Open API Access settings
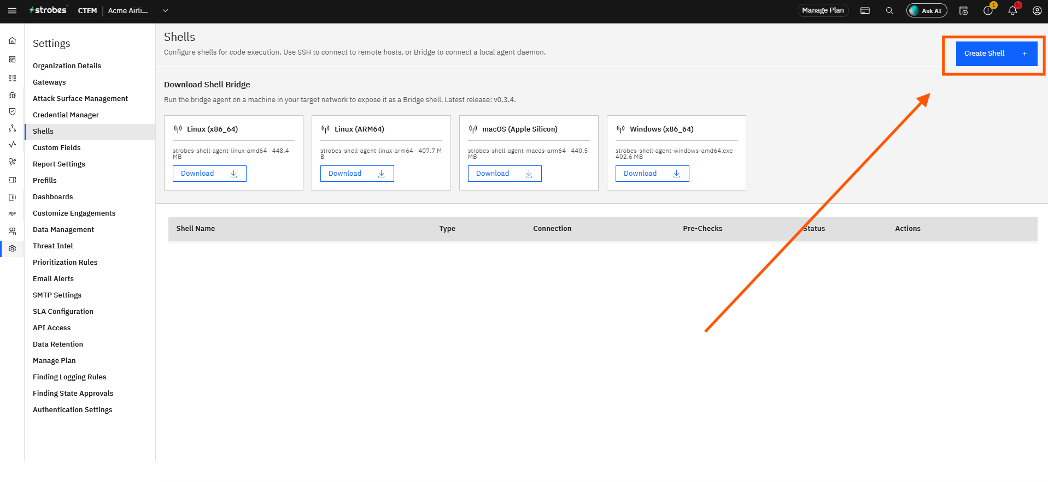Screen dimensions: 1048x482 pos(51,328)
